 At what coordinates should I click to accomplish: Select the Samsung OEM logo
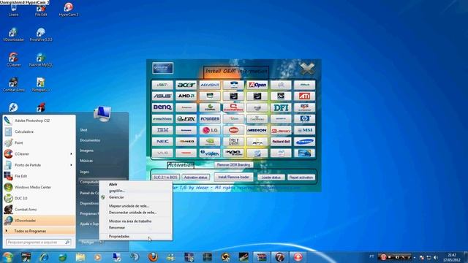coord(304,141)
